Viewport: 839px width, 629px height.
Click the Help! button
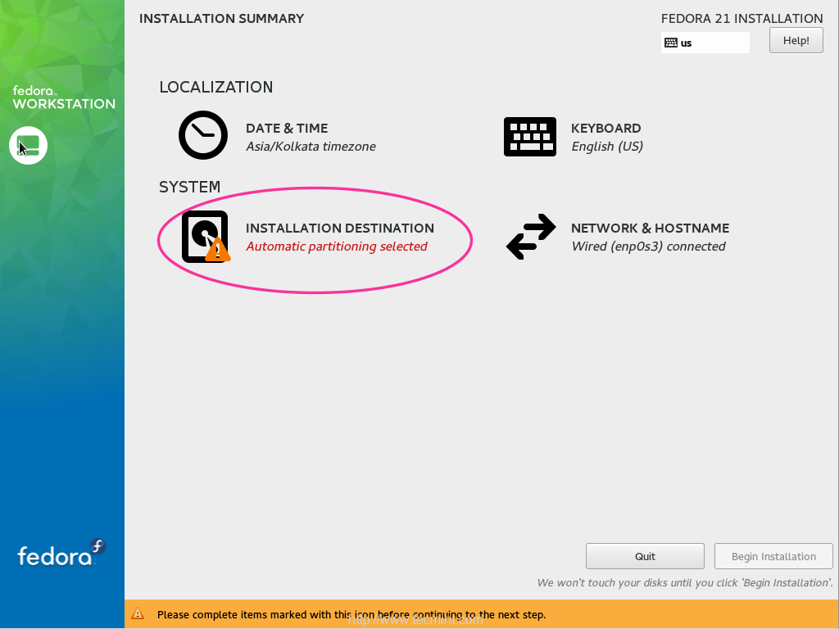tap(796, 41)
